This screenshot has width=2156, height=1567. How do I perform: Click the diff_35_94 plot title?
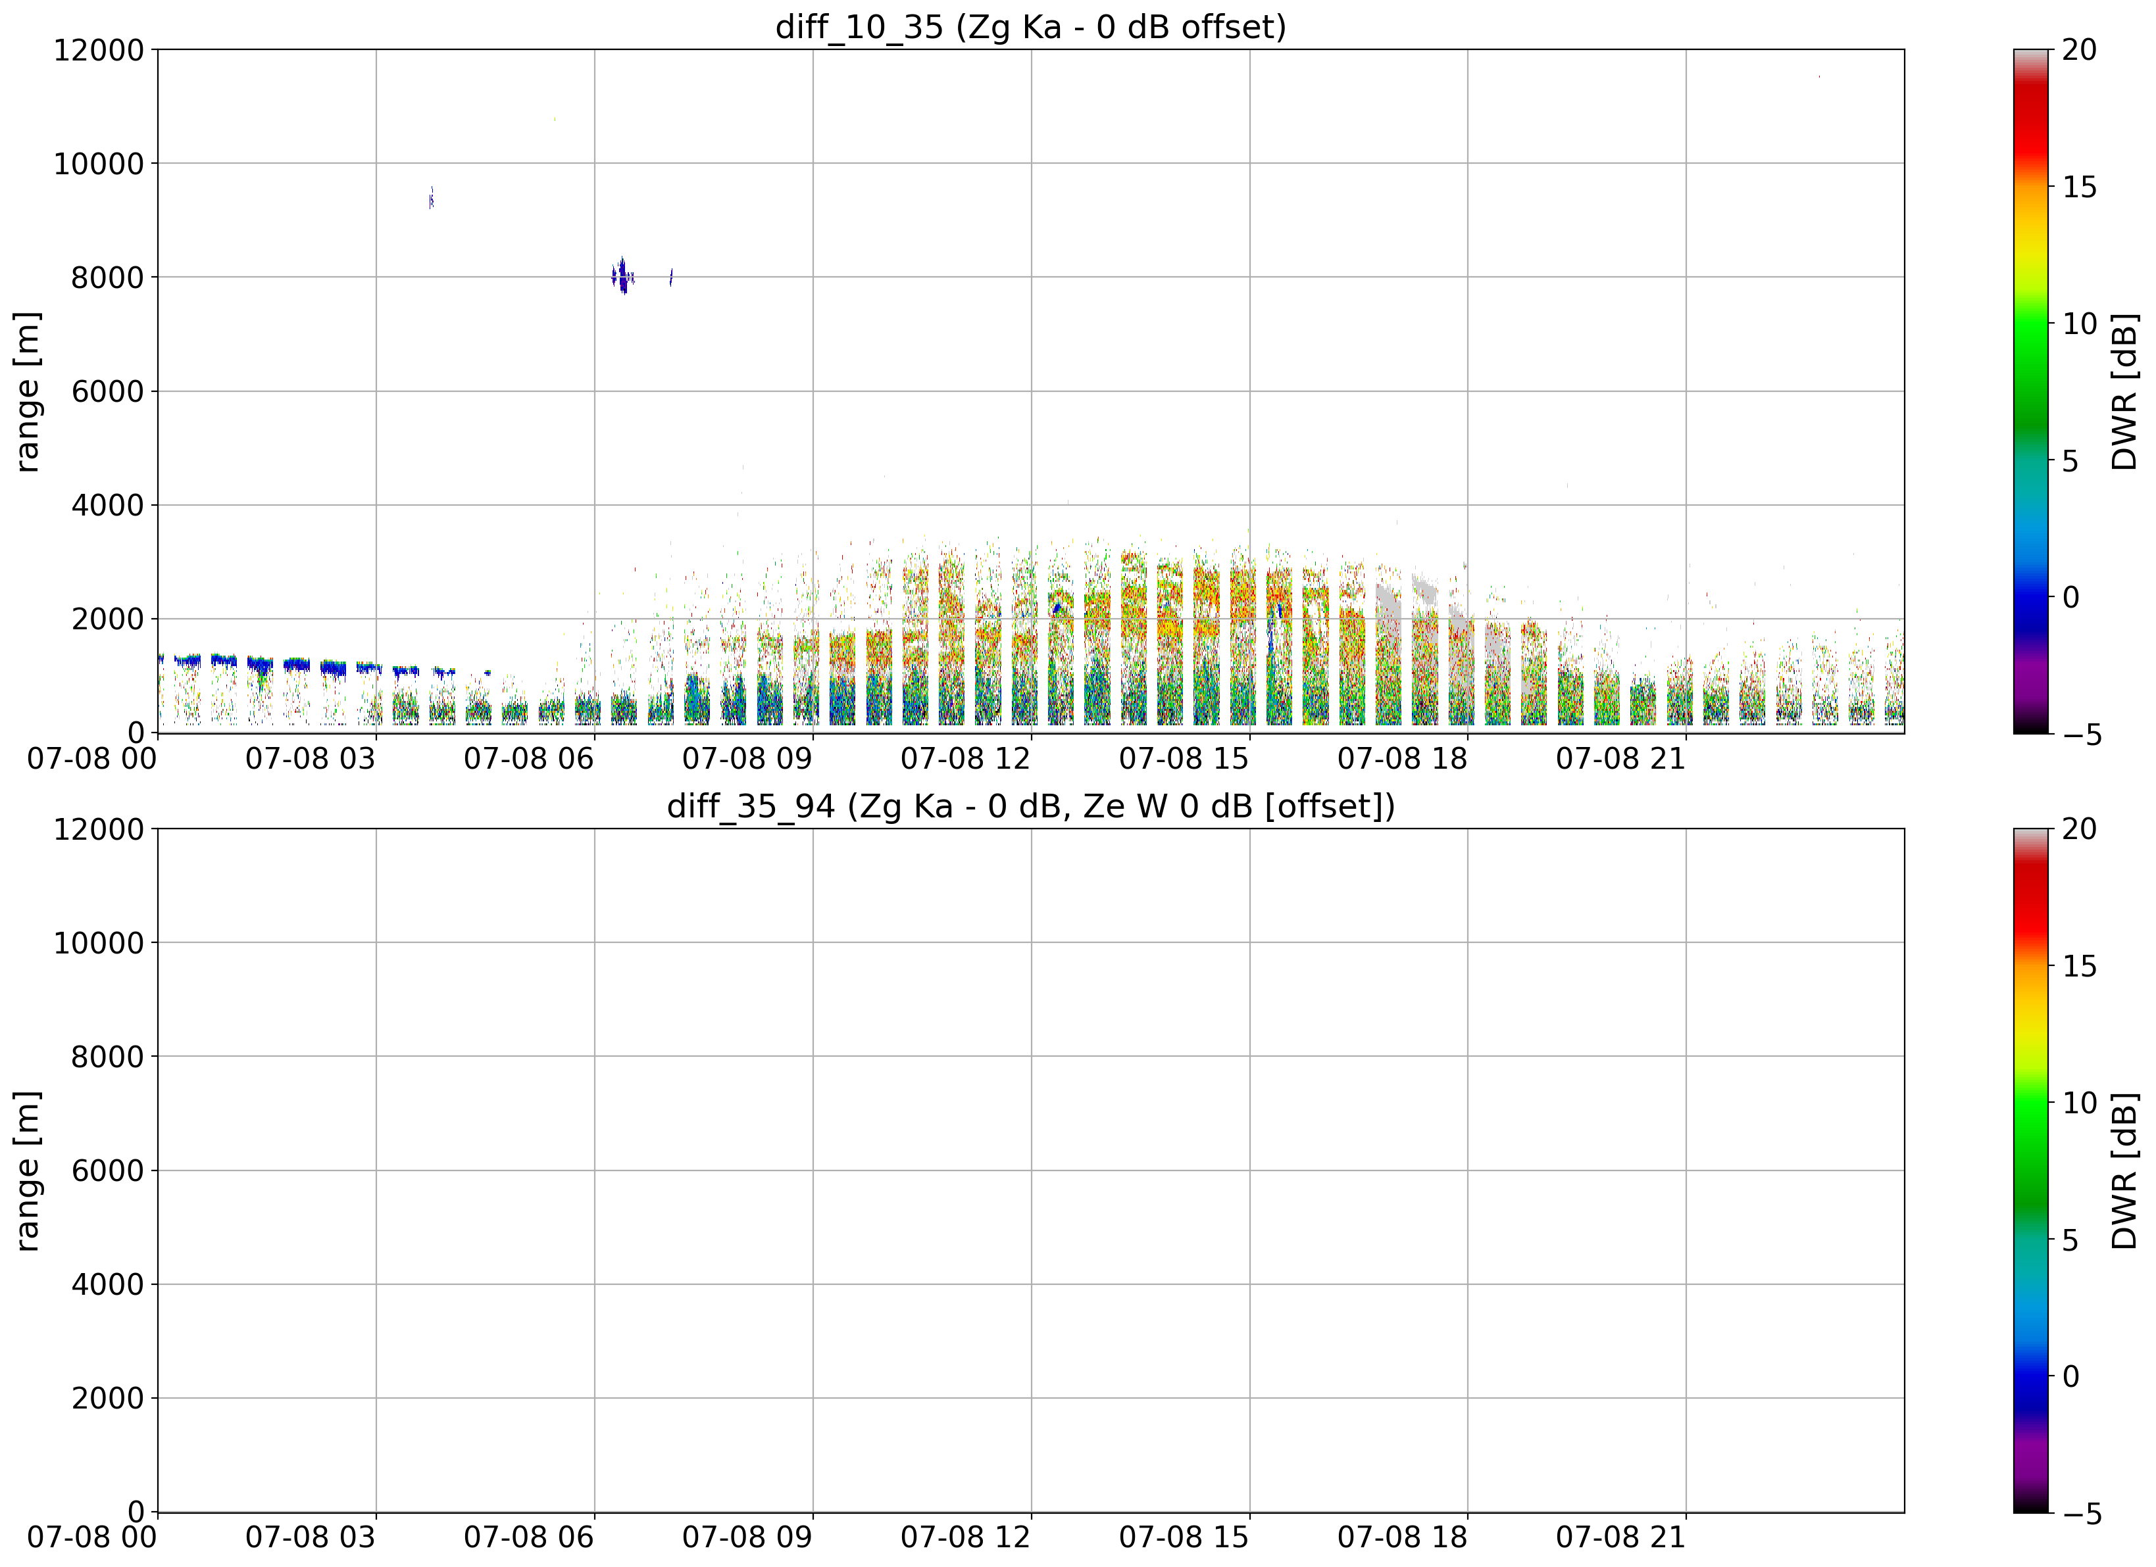(x=1030, y=806)
